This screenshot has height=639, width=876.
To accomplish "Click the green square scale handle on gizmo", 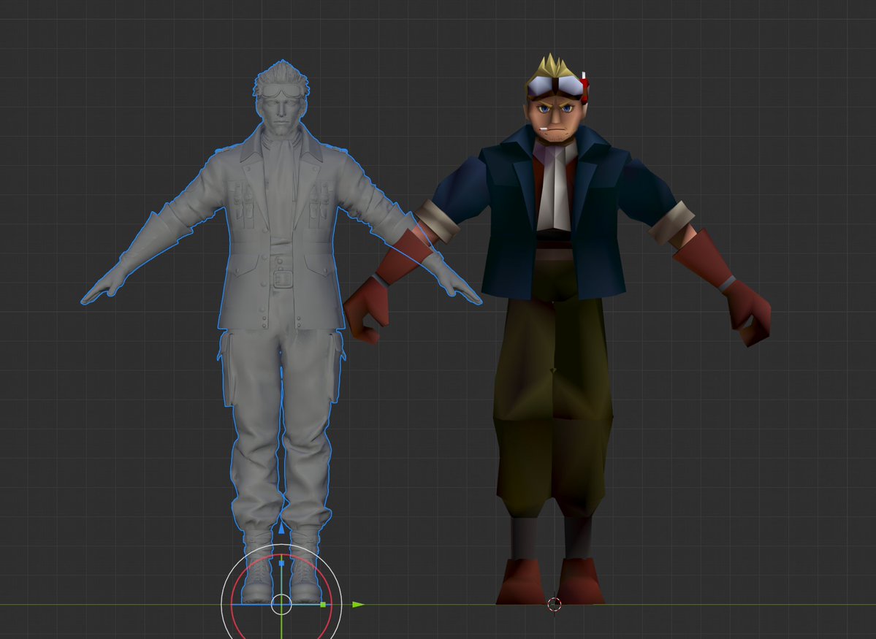I will tap(323, 605).
